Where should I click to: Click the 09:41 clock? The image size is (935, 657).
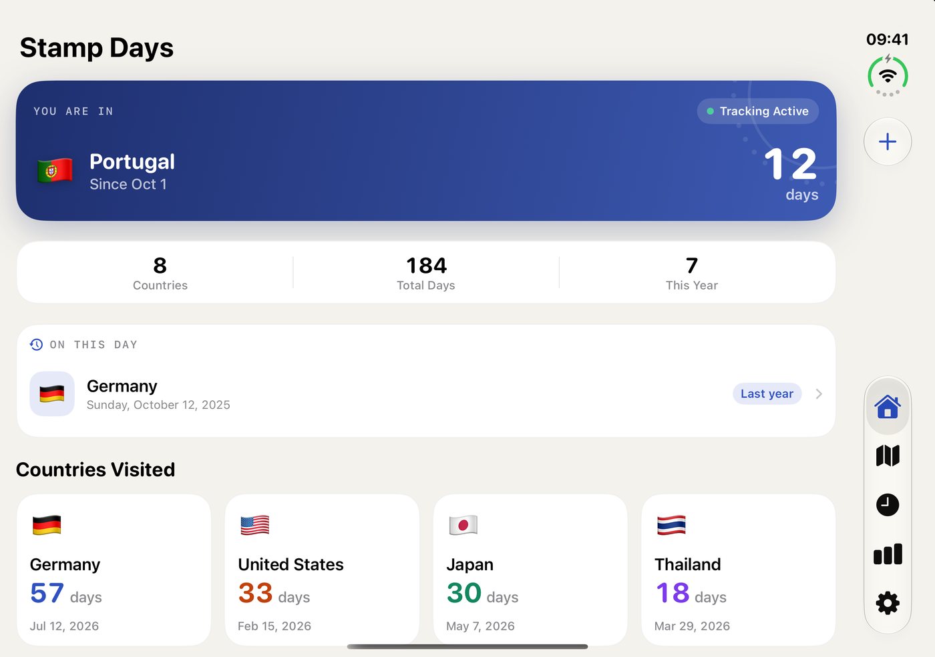point(888,39)
